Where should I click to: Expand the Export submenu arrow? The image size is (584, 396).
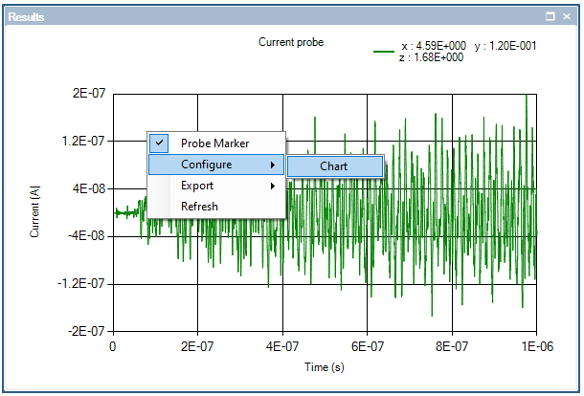click(273, 186)
